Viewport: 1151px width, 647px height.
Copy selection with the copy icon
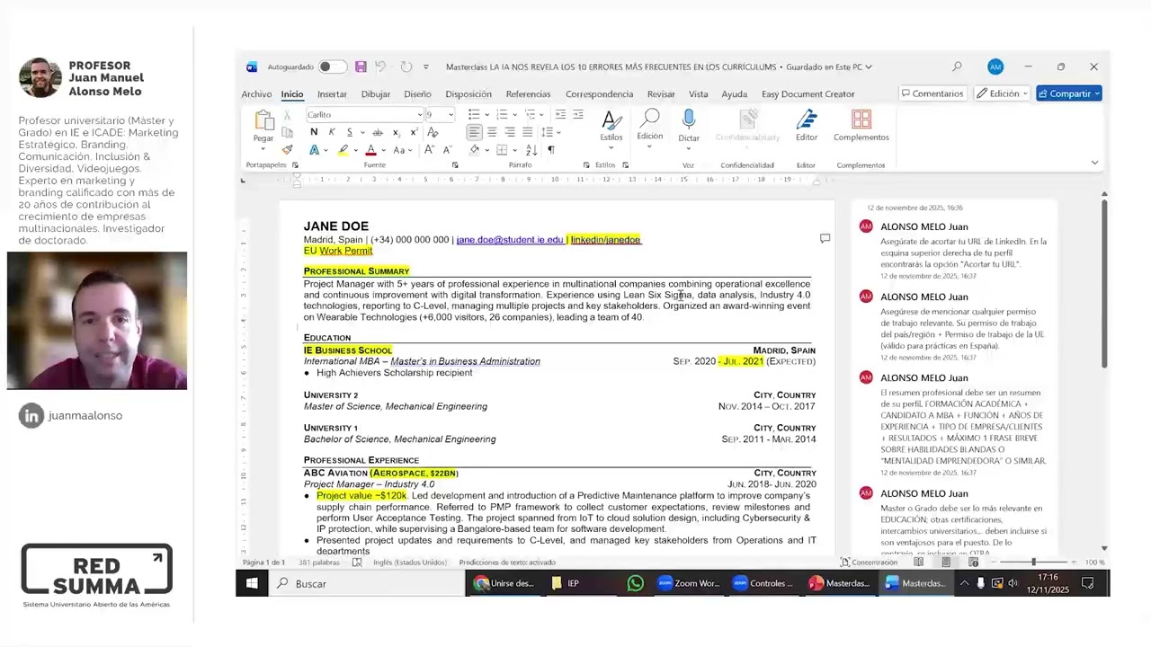[287, 132]
